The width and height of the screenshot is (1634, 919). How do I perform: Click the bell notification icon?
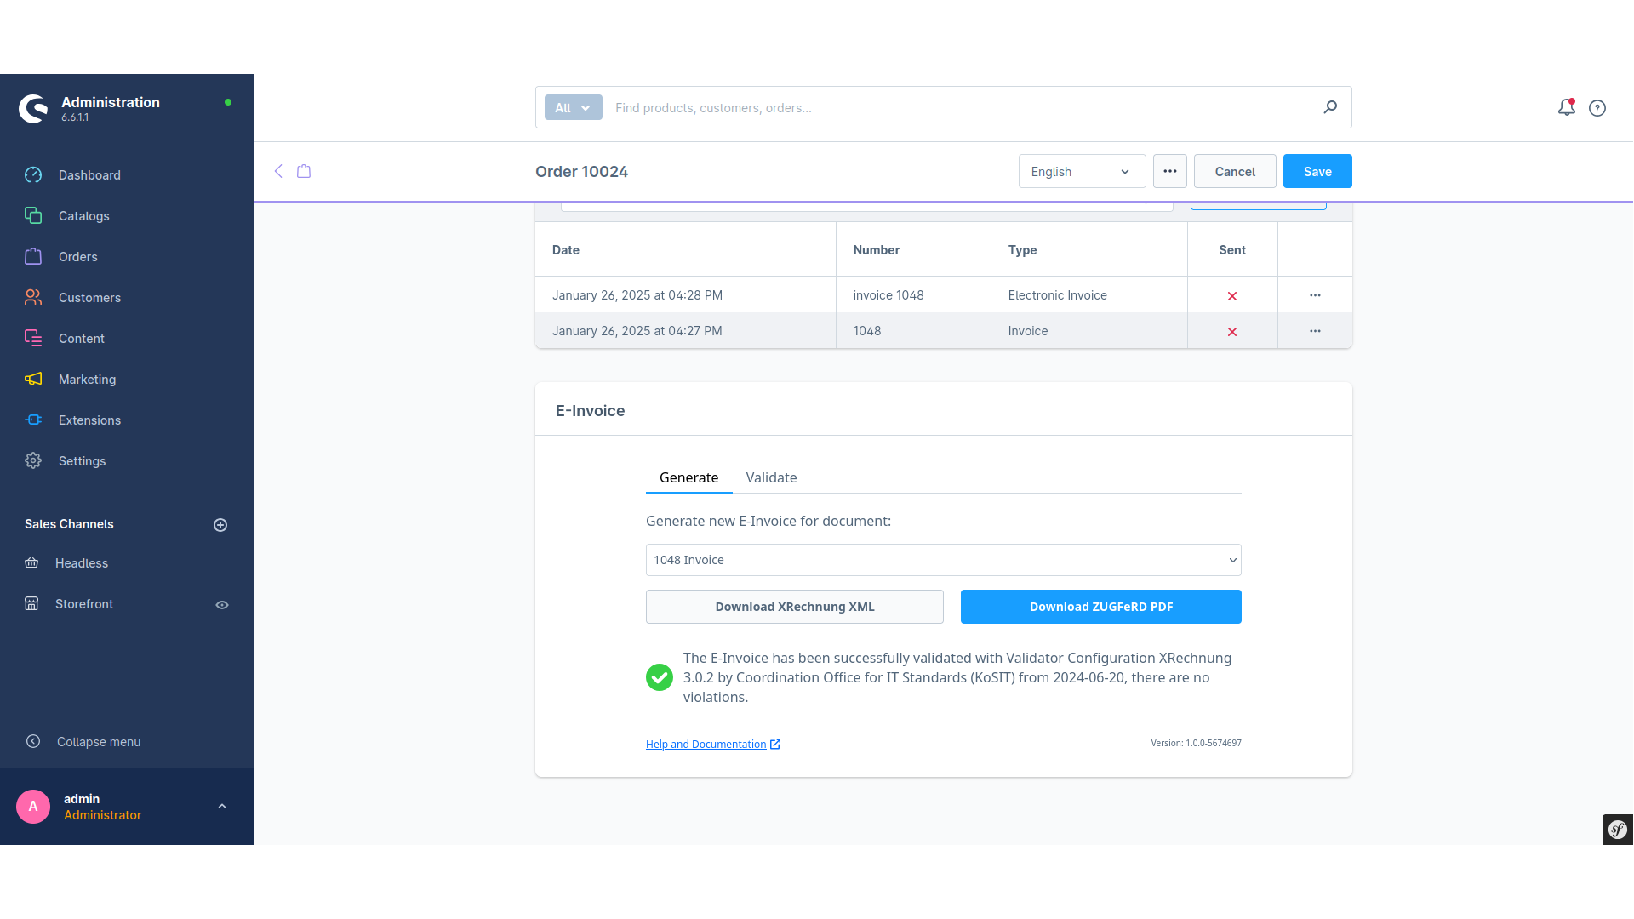1567,106
